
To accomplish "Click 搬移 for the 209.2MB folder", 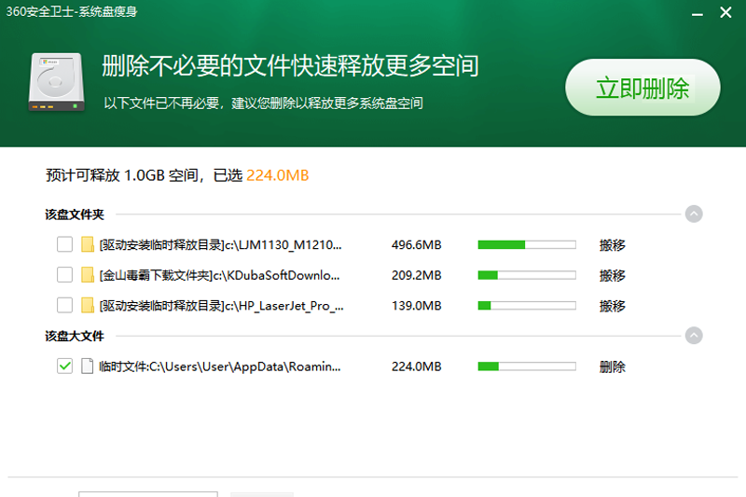I will (x=613, y=275).
